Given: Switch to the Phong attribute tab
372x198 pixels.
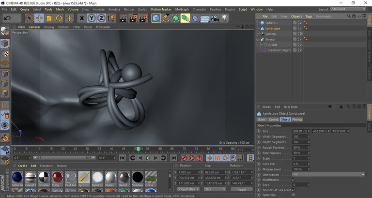Looking at the screenshot, I should [x=297, y=119].
